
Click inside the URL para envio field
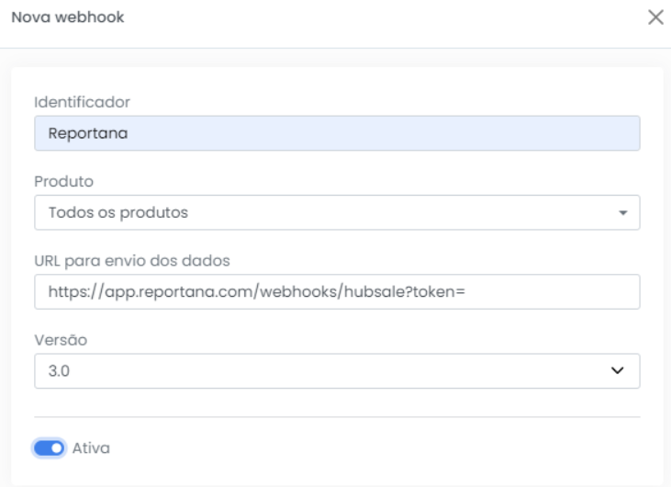pyautogui.click(x=337, y=291)
